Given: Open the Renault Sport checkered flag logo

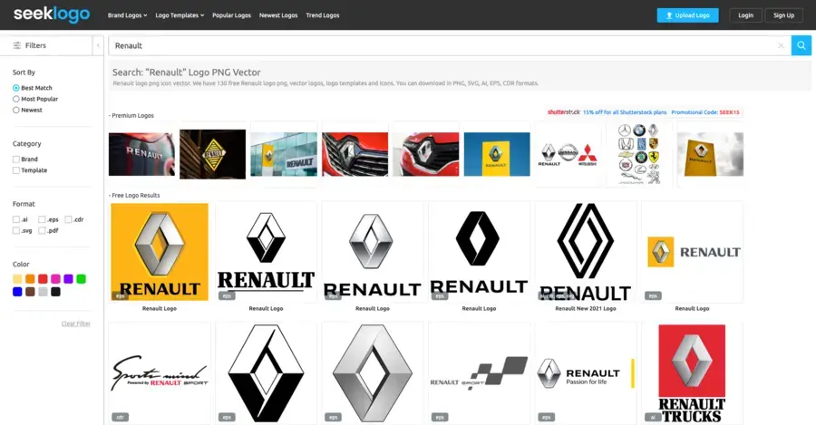Looking at the screenshot, I should (479, 373).
